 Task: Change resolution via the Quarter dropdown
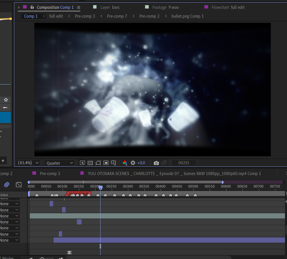[59, 163]
